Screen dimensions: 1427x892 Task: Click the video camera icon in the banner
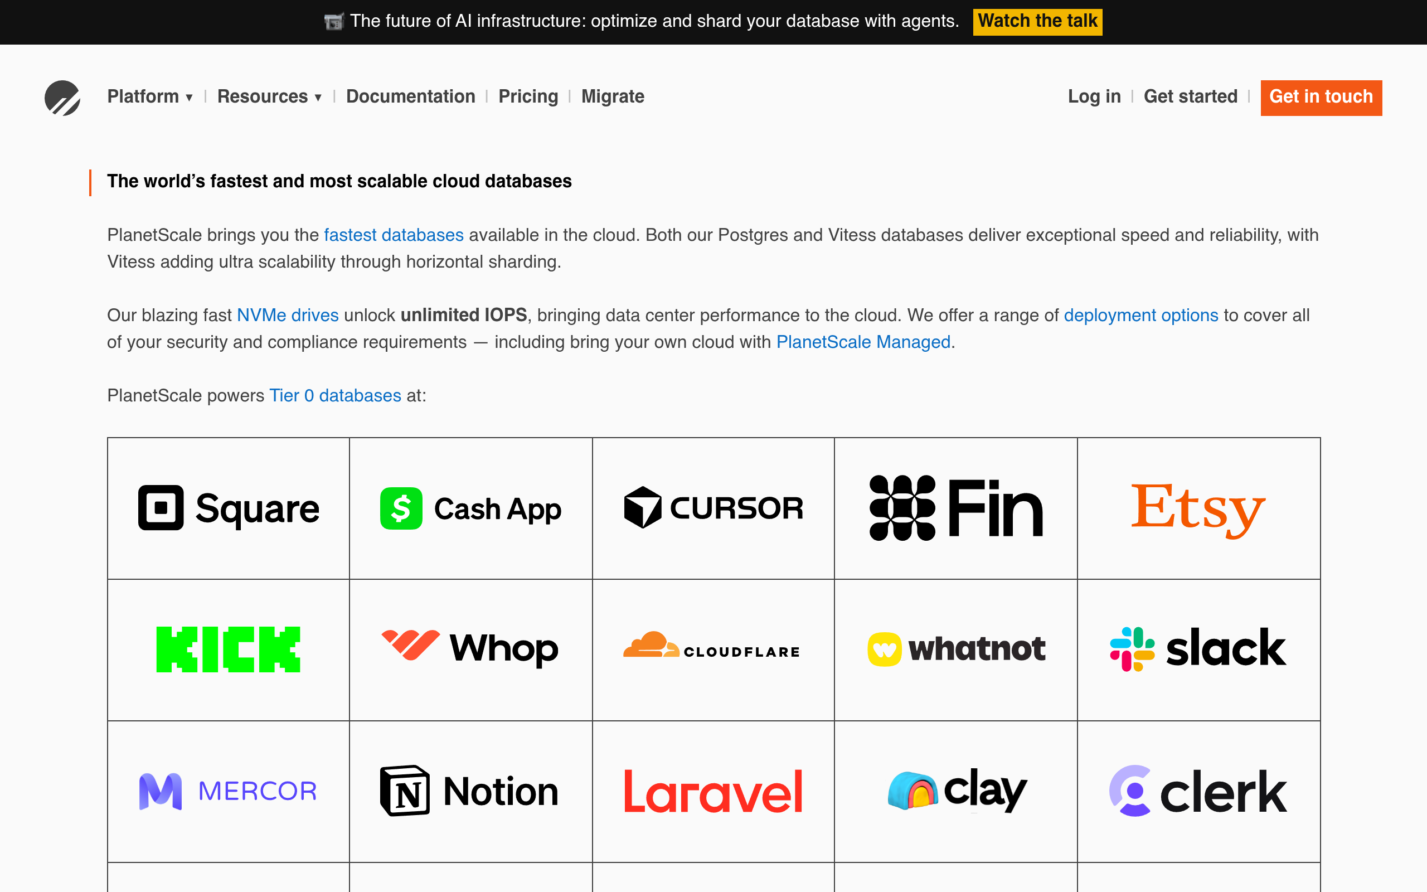[x=334, y=22]
